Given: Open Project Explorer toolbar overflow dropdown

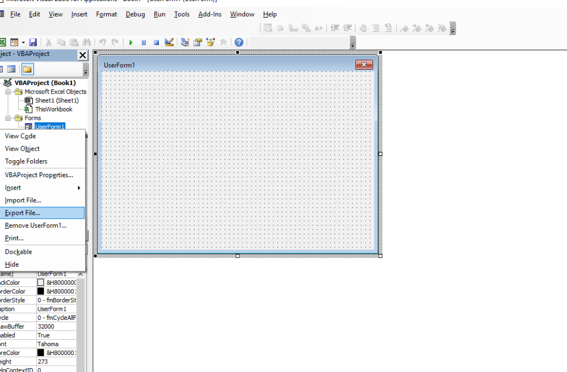Looking at the screenshot, I should point(86,69).
